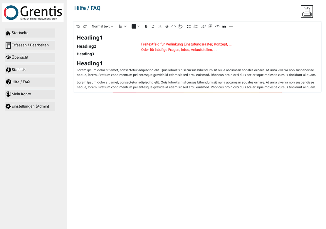Open Einstellungen (Admin)

[x=30, y=106]
